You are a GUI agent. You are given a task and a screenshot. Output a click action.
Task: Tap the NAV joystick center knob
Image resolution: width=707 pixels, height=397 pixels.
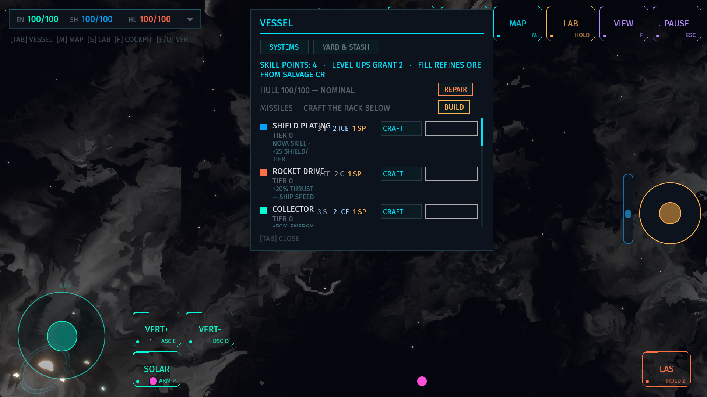click(x=62, y=336)
